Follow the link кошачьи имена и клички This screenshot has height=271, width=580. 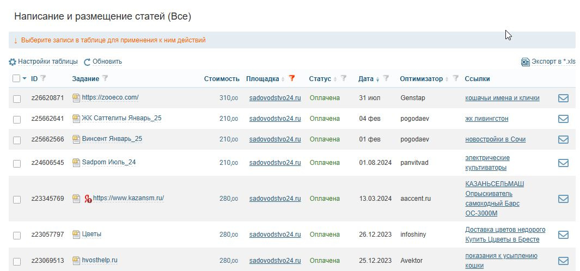click(x=502, y=98)
